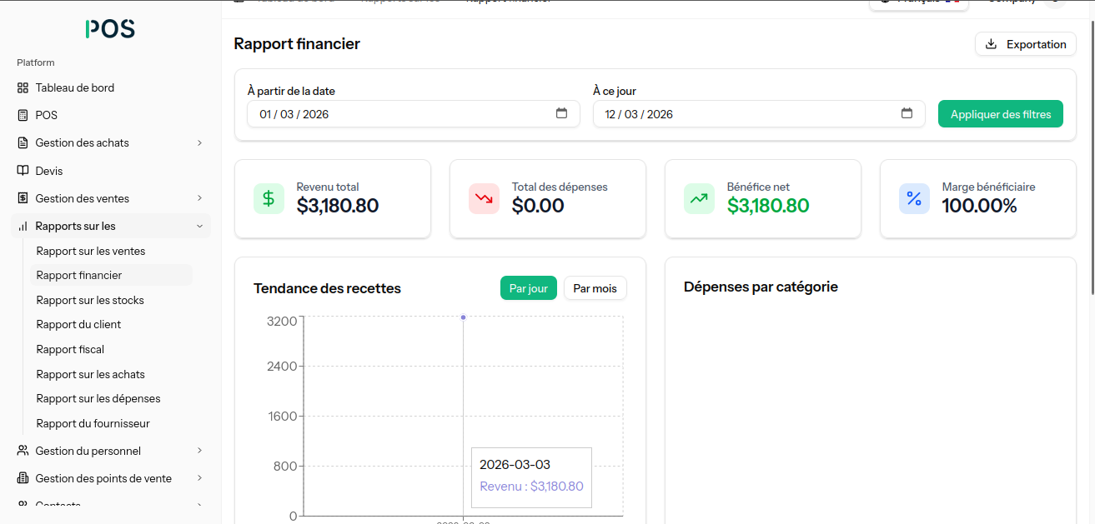Click the Devis book icon in sidebar
Screen dimensions: 1095x524
pos(23,171)
